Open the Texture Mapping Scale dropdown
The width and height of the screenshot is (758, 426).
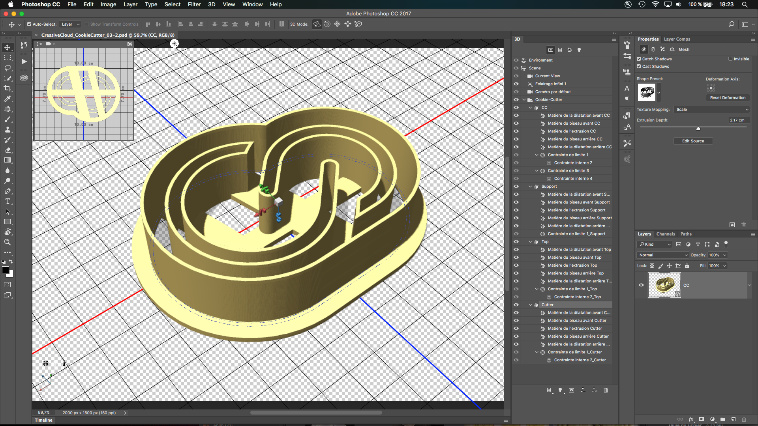tap(712, 110)
